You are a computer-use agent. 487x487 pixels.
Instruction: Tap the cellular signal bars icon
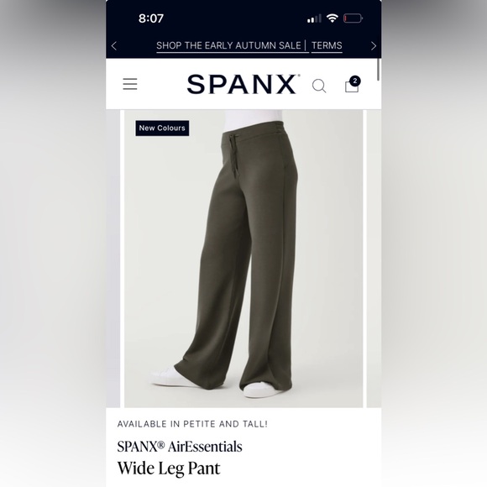coord(314,18)
